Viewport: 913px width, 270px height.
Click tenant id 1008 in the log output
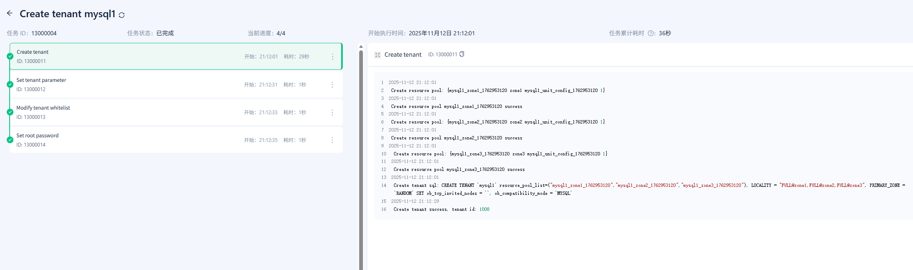click(484, 209)
